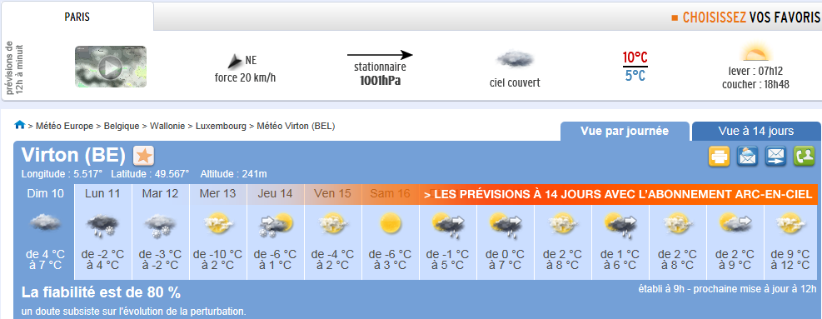The image size is (822, 319).
Task: Select the Vue par journée tab
Action: pos(625,131)
